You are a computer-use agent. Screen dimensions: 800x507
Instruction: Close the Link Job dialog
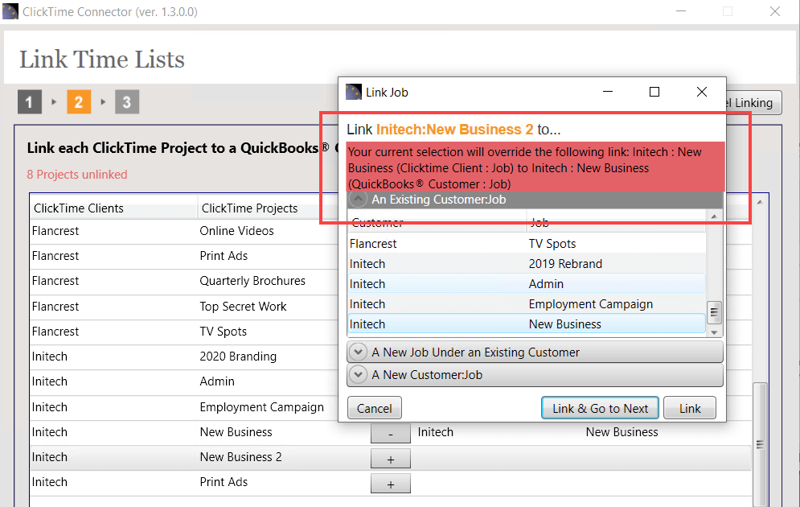[702, 92]
